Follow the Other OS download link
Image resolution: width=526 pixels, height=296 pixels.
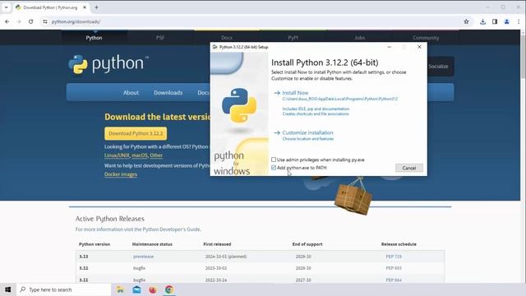point(156,155)
